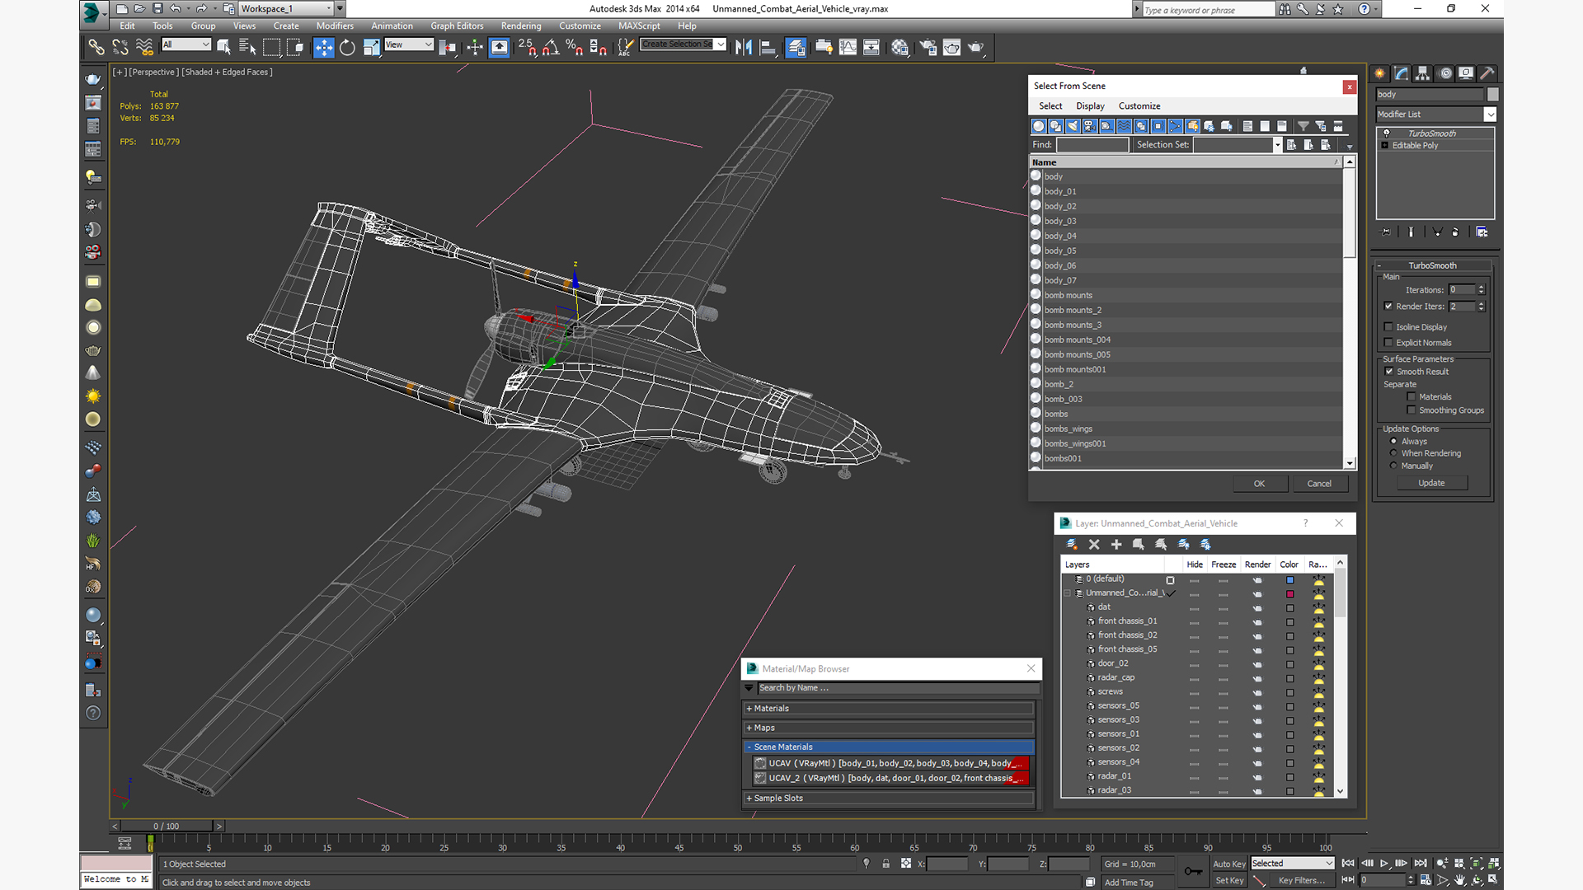The width and height of the screenshot is (1583, 890).
Task: Open the Render Setup teapot icon
Action: 928,48
